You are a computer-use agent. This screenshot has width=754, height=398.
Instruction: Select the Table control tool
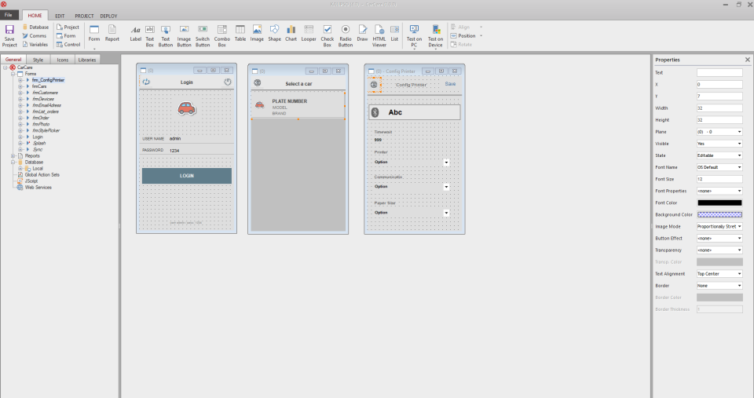pyautogui.click(x=240, y=34)
